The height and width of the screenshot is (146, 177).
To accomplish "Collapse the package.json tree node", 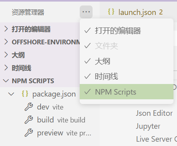I will pyautogui.click(x=11, y=94).
